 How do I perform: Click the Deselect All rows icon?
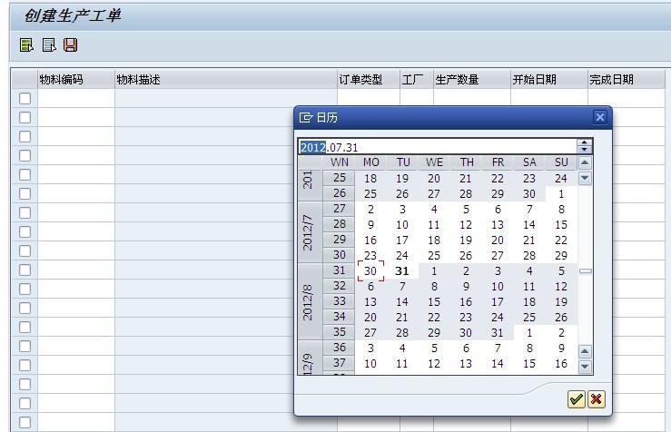click(x=49, y=44)
